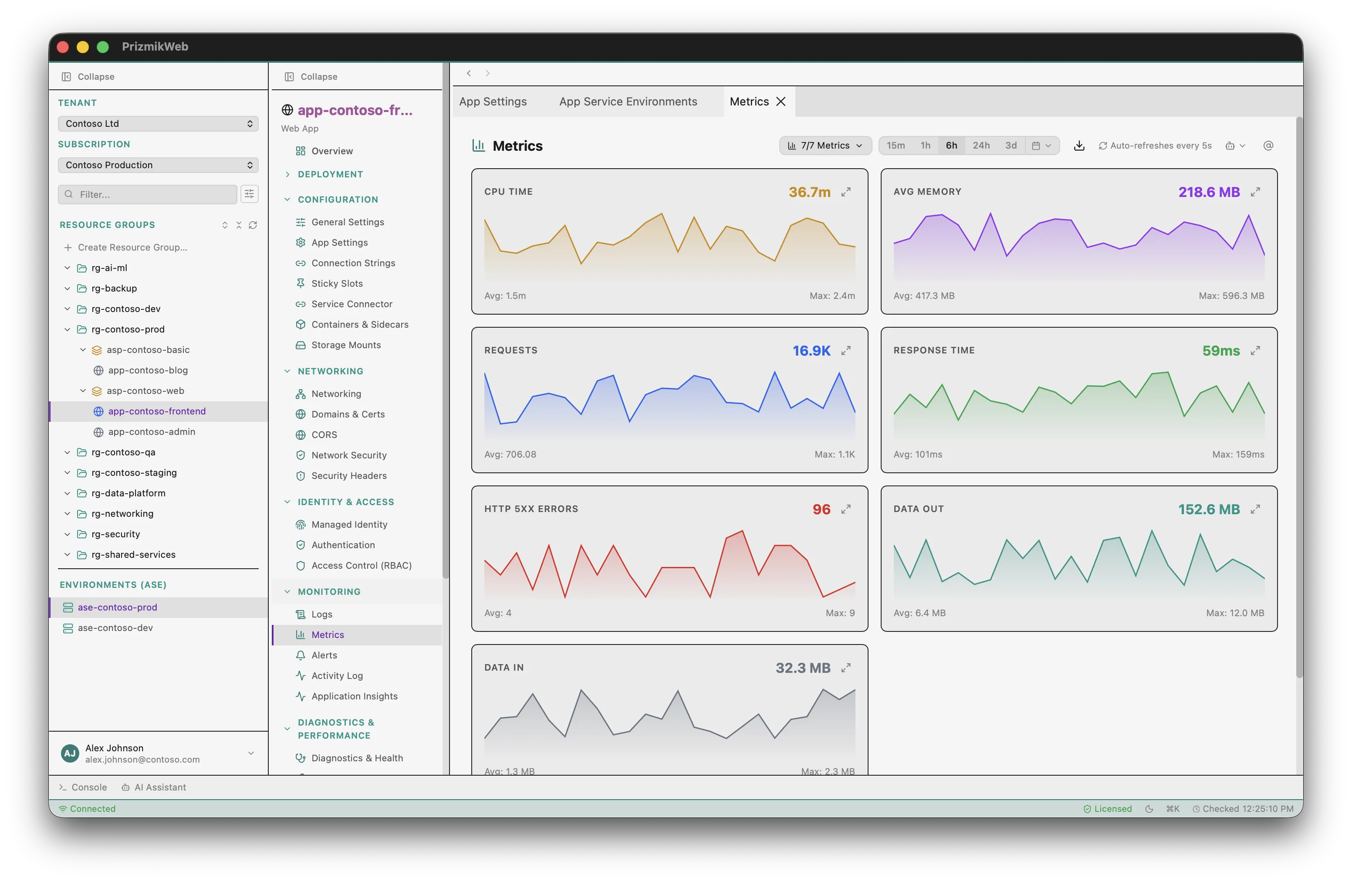Open the App Settings tab
Image resolution: width=1352 pixels, height=882 pixels.
pyautogui.click(x=493, y=101)
